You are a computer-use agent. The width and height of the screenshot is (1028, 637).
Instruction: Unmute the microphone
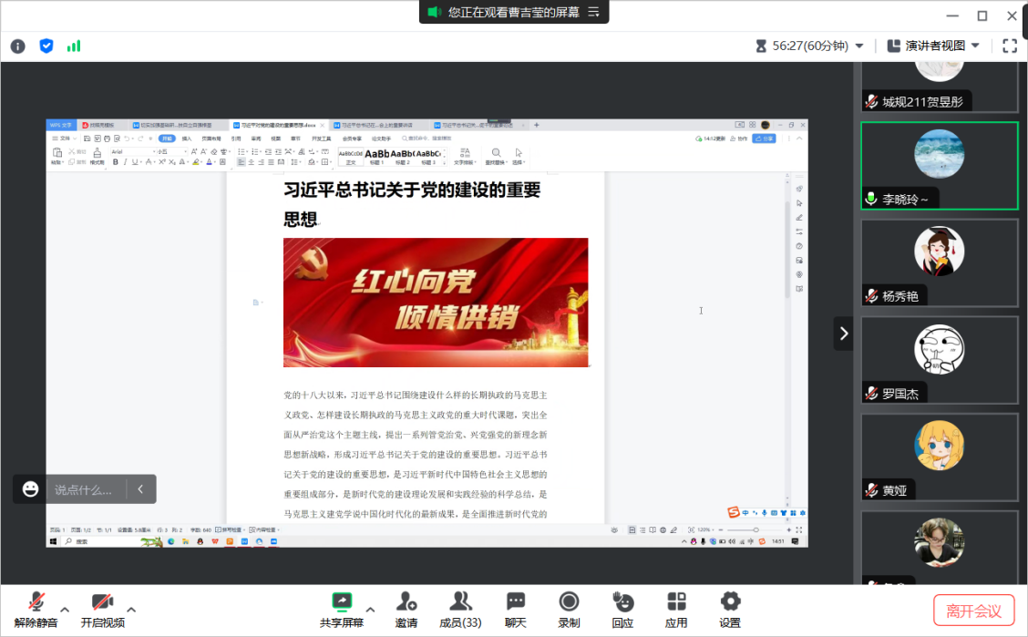[36, 610]
